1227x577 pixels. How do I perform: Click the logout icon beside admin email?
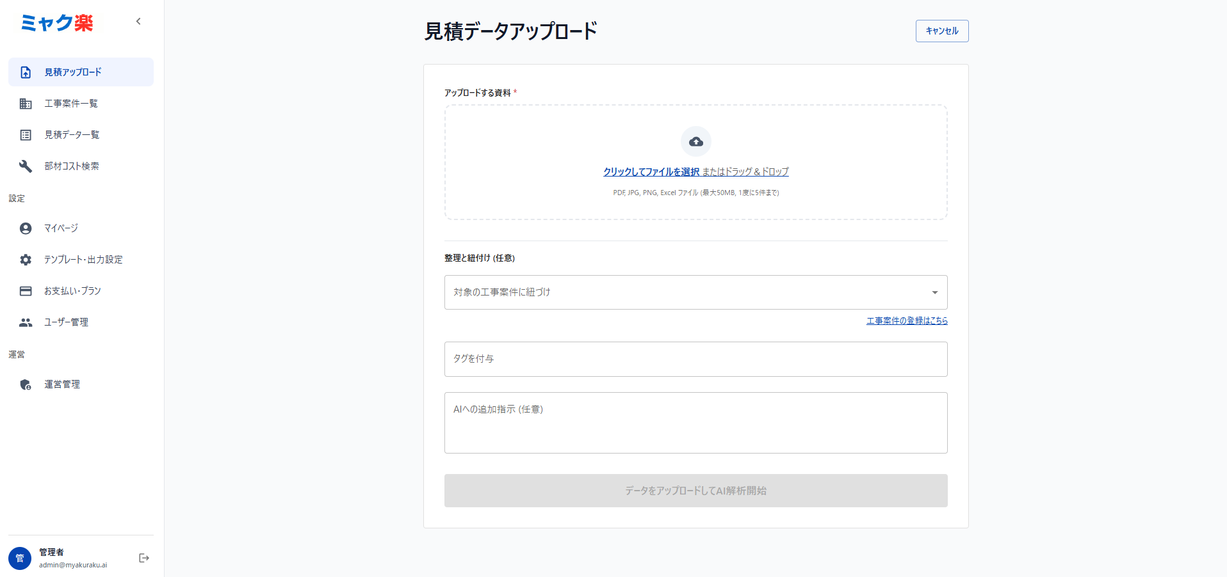coord(144,558)
